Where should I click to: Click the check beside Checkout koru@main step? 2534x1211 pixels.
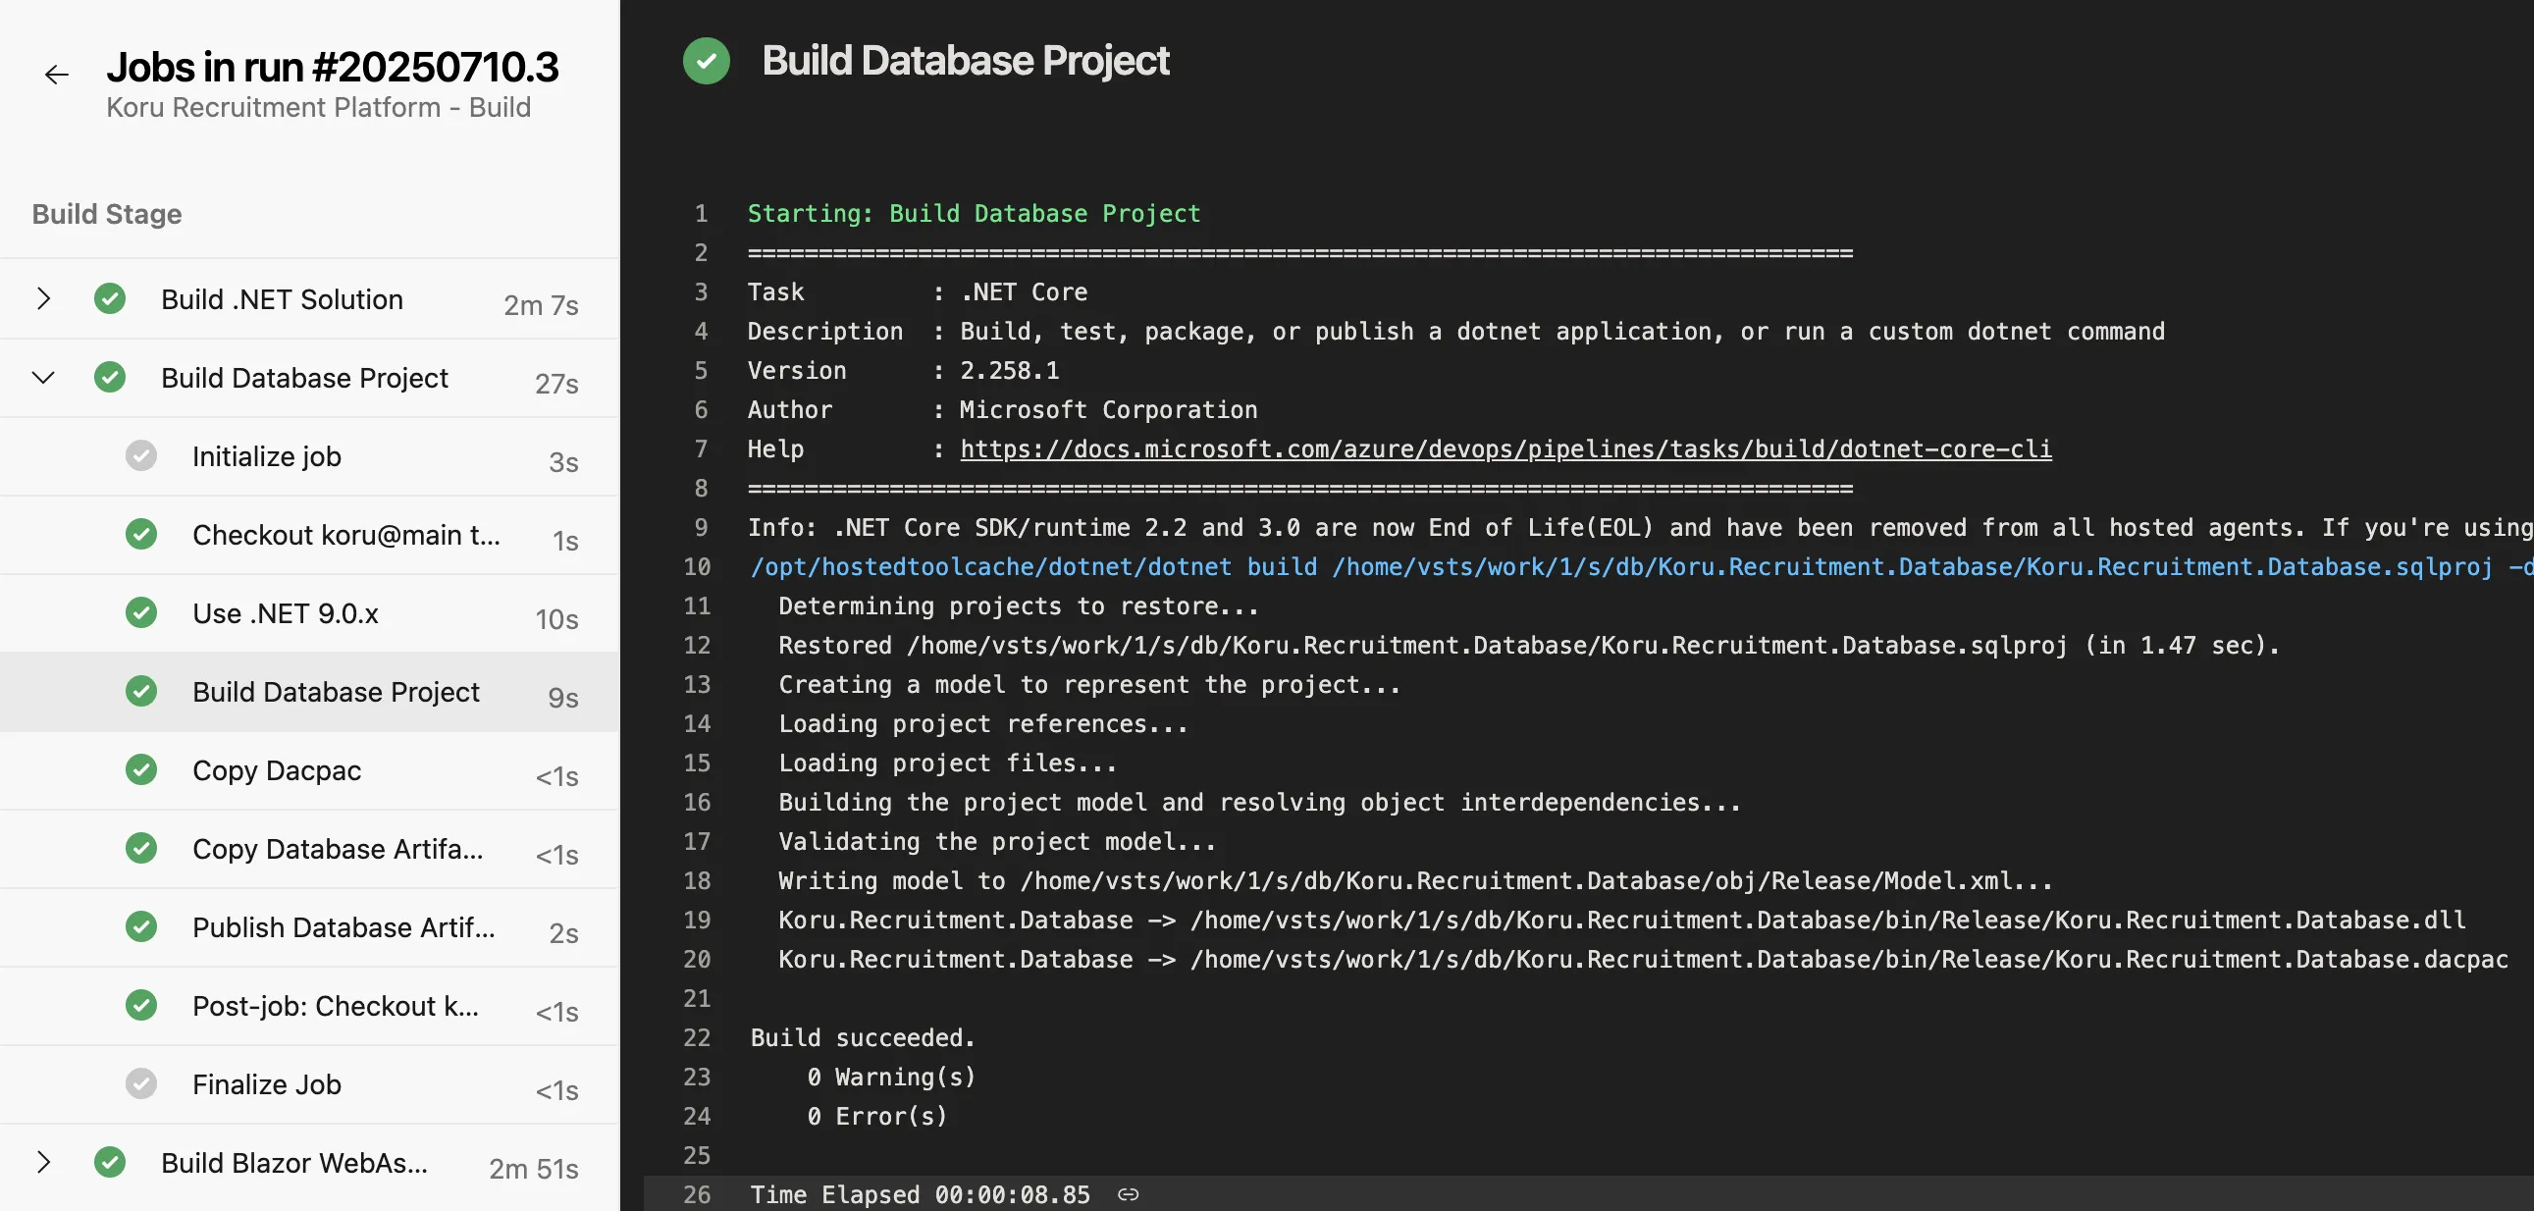click(x=142, y=534)
